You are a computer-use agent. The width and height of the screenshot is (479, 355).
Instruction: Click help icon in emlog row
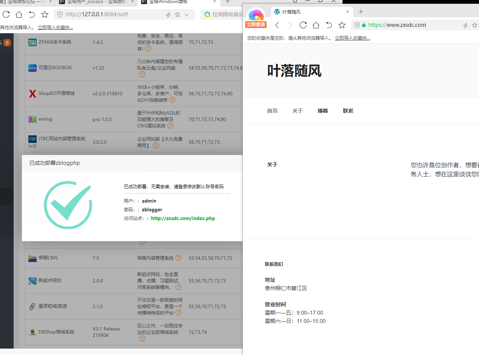click(x=171, y=126)
